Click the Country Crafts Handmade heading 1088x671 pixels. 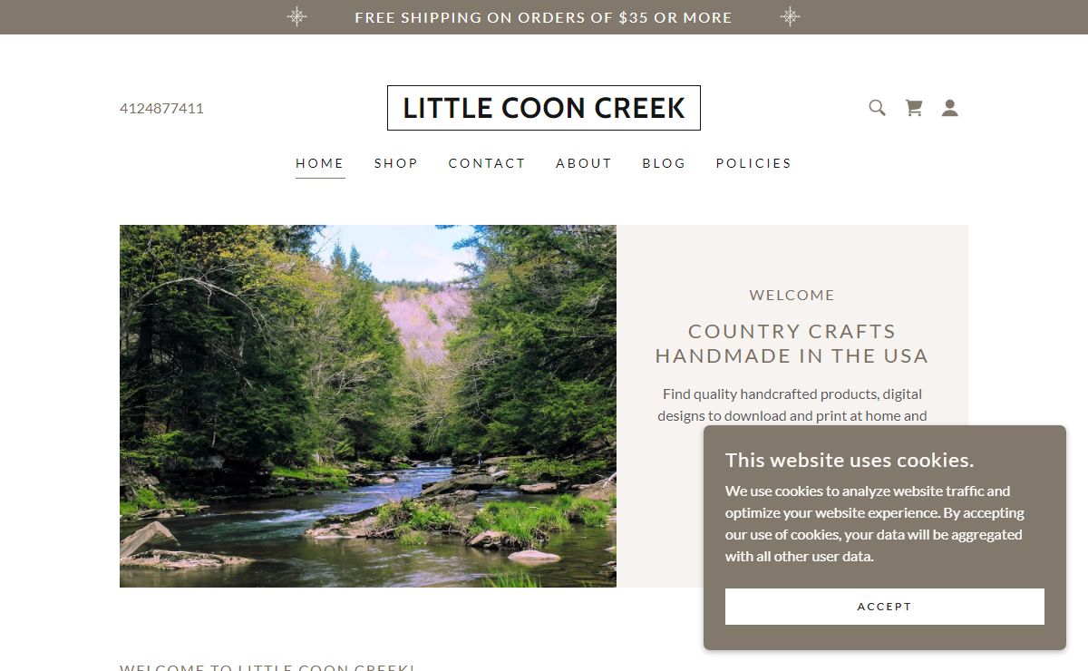click(792, 344)
